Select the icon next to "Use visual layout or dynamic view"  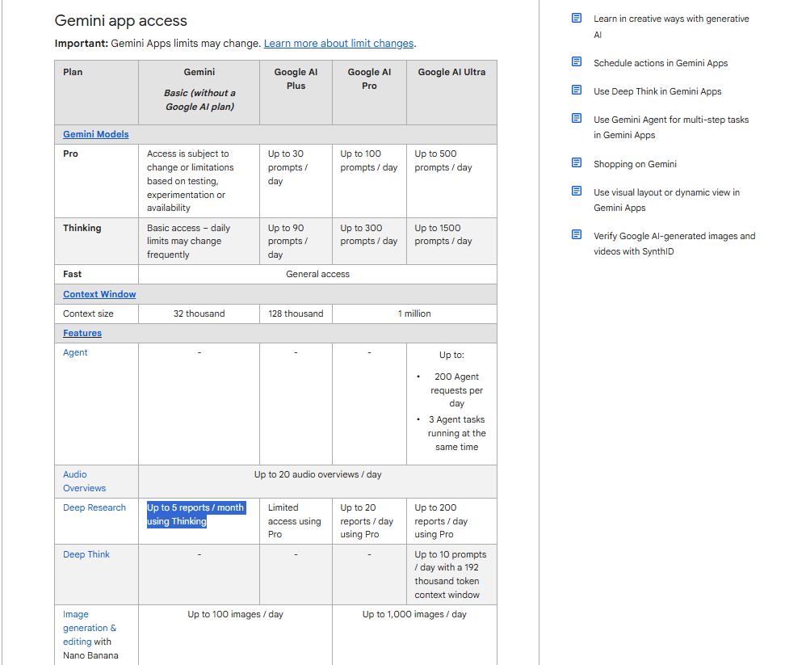coord(576,192)
